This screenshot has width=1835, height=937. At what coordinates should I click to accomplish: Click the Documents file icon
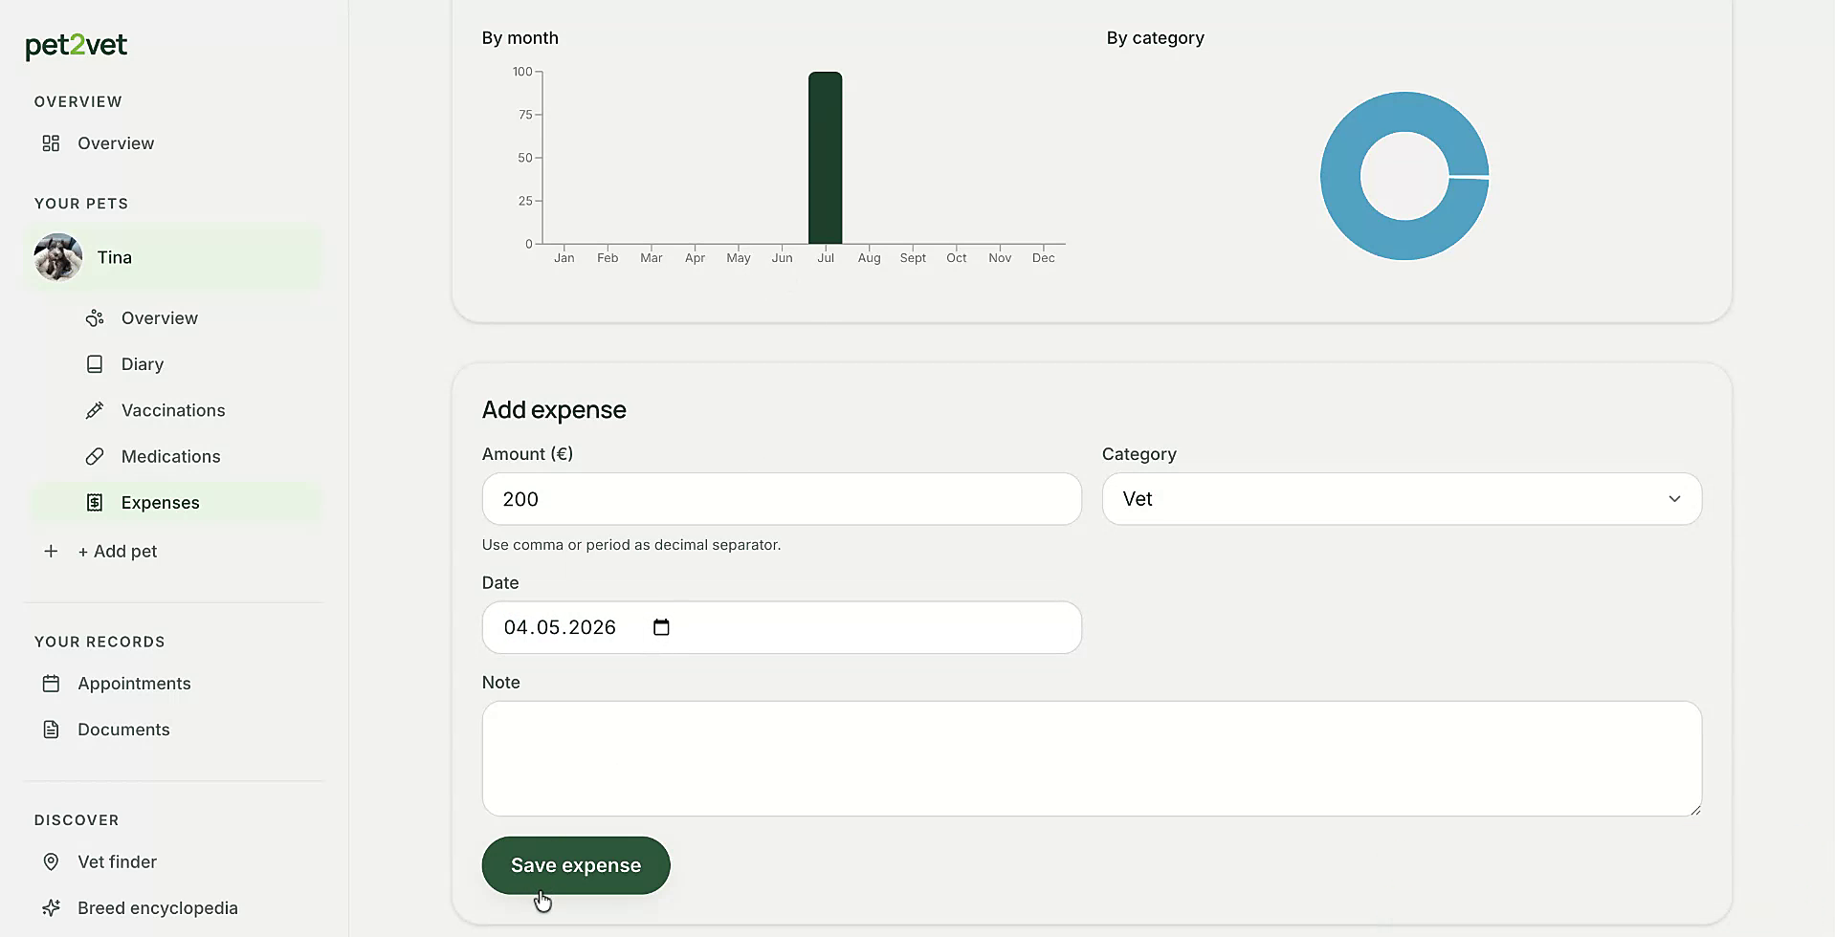coord(51,730)
